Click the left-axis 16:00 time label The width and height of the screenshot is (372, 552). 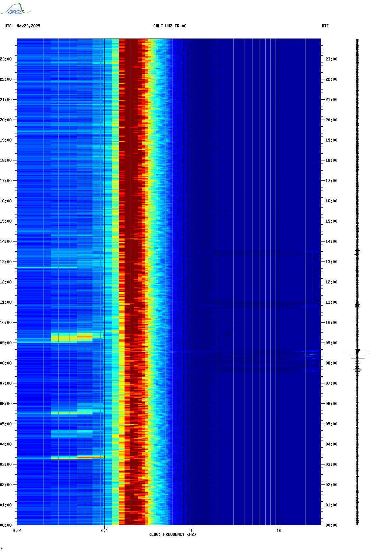(x=6, y=201)
